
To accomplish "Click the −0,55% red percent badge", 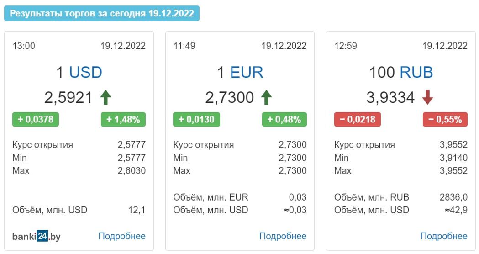I will click(445, 119).
